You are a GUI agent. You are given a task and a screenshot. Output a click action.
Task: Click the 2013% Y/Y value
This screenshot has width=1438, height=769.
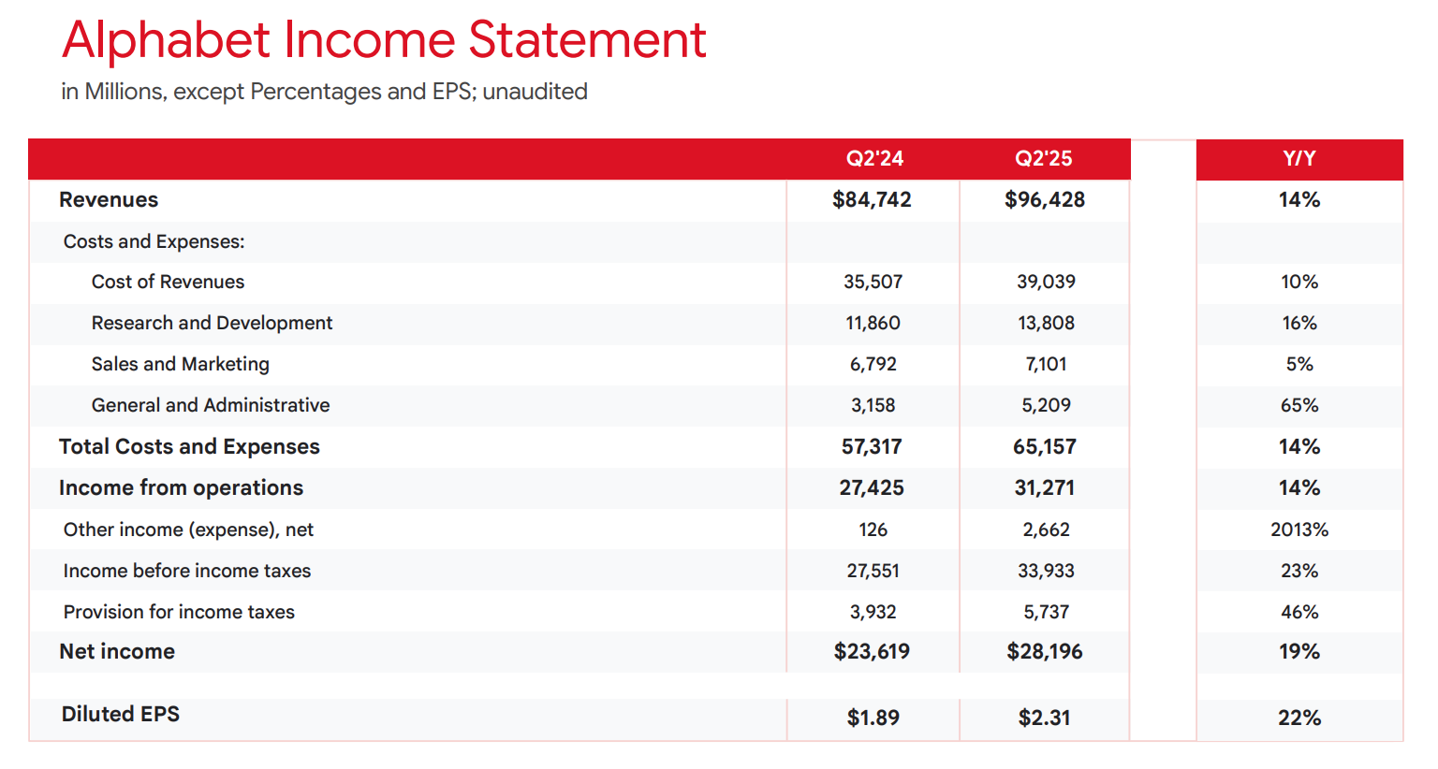pos(1299,530)
